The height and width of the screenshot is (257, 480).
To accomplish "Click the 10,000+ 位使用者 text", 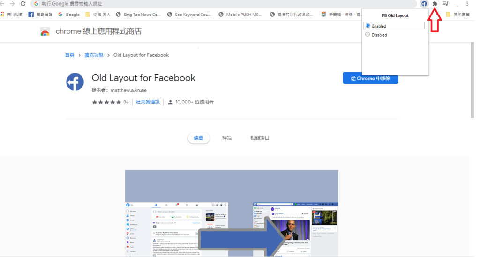I will (195, 102).
